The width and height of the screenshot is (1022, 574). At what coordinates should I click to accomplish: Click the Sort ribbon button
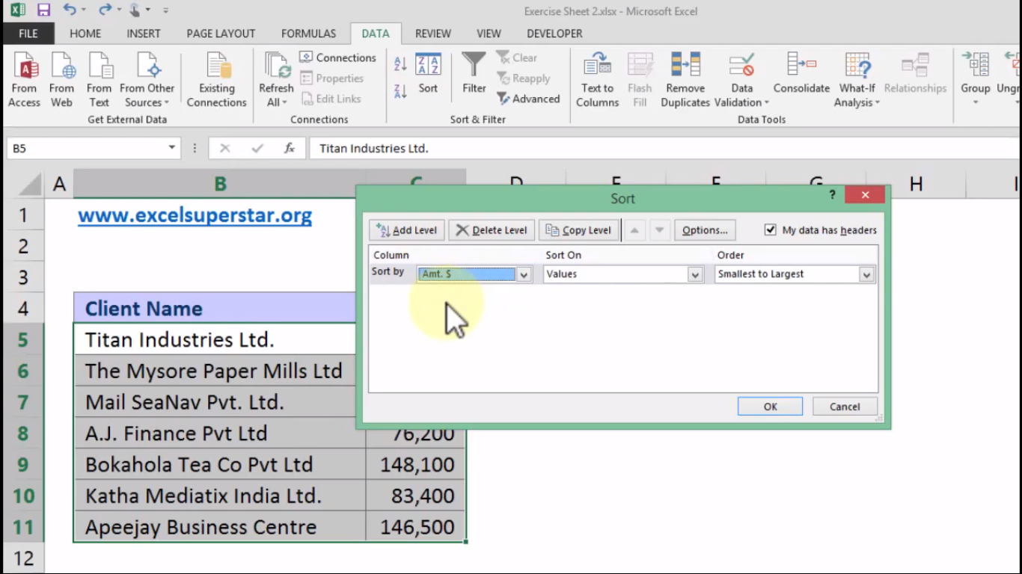(x=428, y=73)
